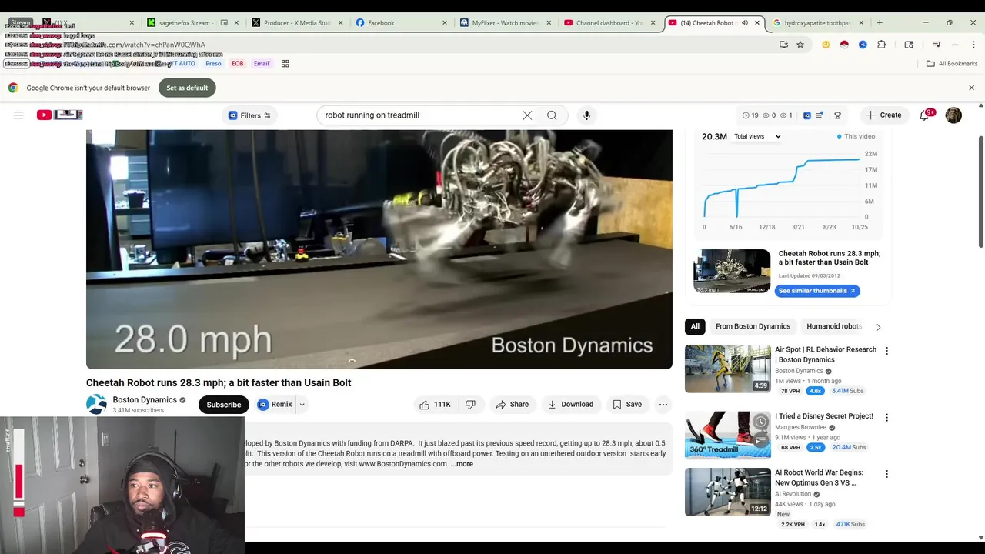Subscribe to Boston Dynamics

(224, 405)
